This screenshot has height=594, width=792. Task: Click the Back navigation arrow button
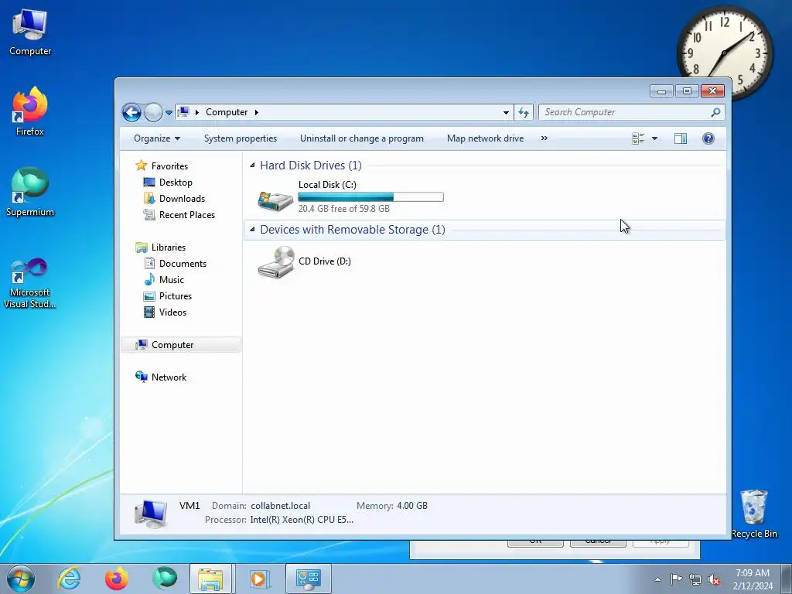(131, 112)
